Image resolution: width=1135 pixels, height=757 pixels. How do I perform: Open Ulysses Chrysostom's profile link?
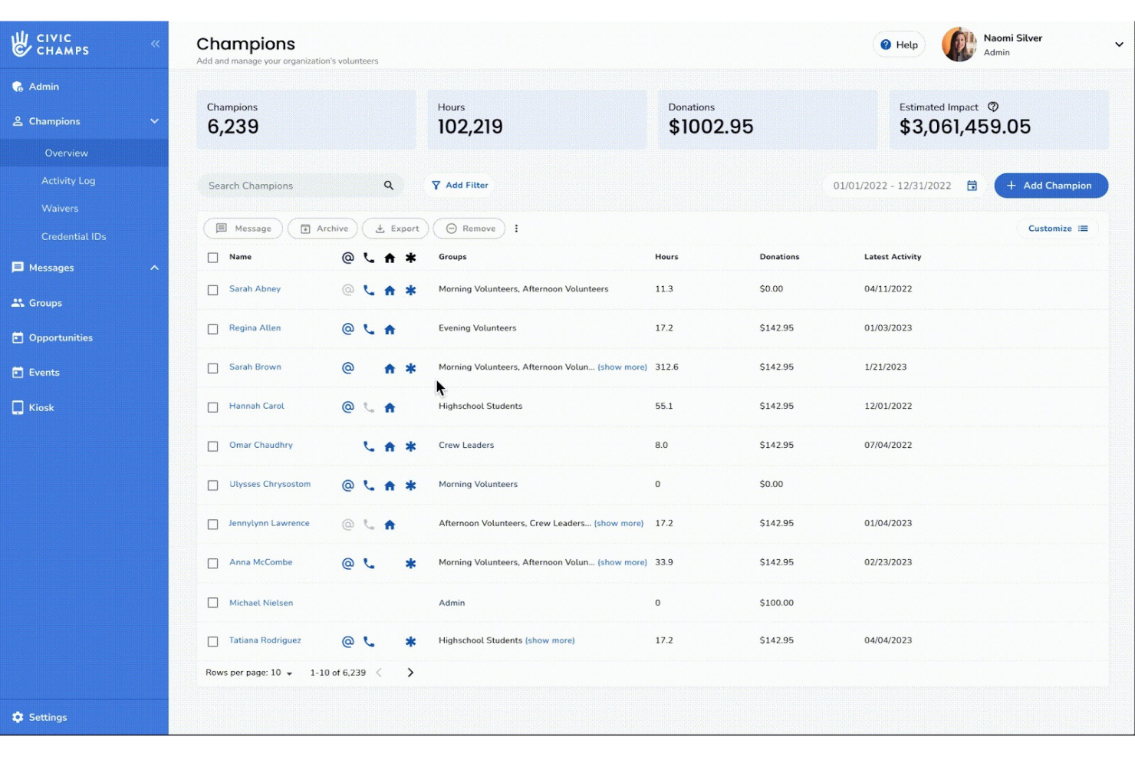(270, 484)
